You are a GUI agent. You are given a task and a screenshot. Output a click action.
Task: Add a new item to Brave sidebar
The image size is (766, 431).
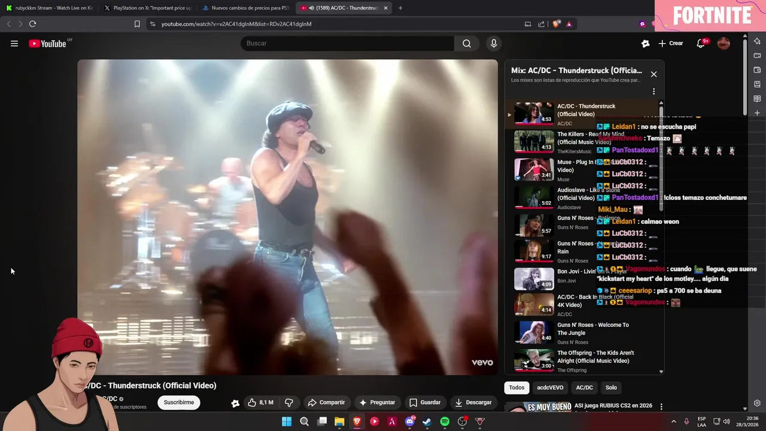point(757,113)
